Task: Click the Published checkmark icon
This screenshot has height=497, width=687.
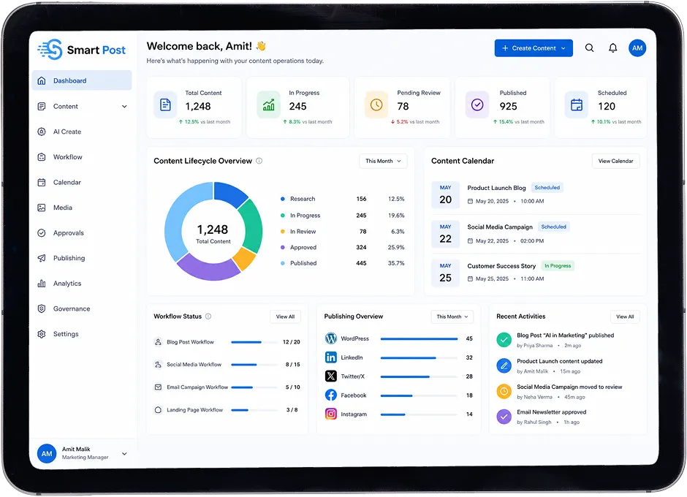Action: click(477, 105)
